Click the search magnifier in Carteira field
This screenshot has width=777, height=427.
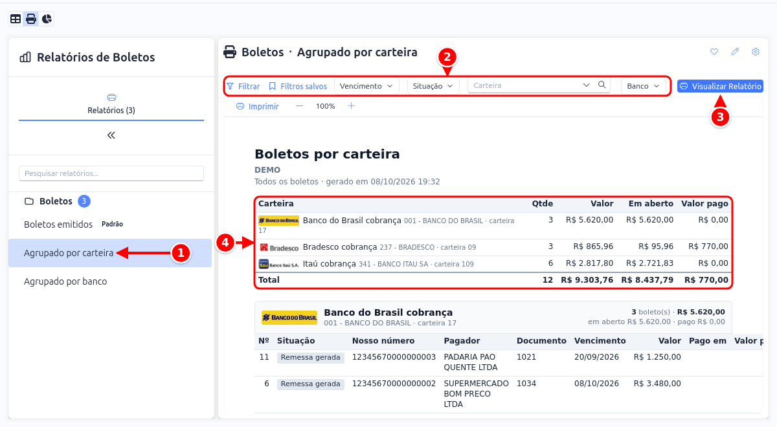(602, 85)
